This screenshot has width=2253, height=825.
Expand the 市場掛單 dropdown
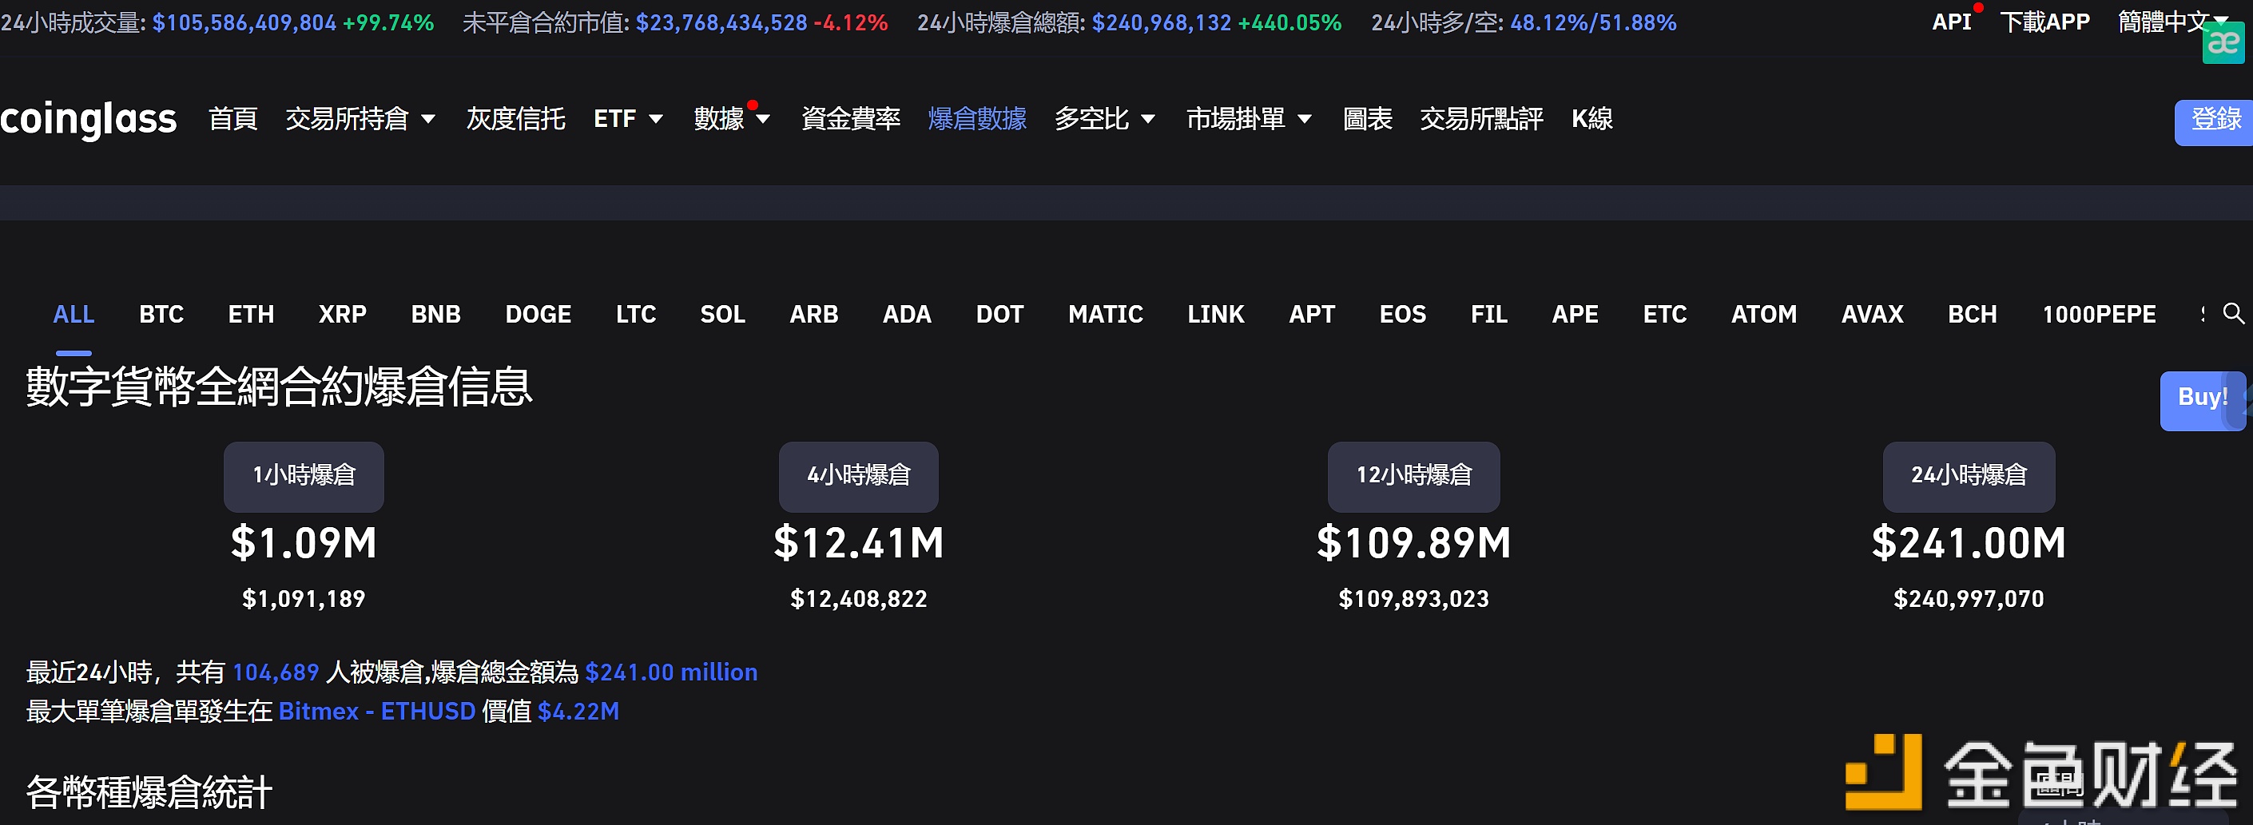[1248, 119]
